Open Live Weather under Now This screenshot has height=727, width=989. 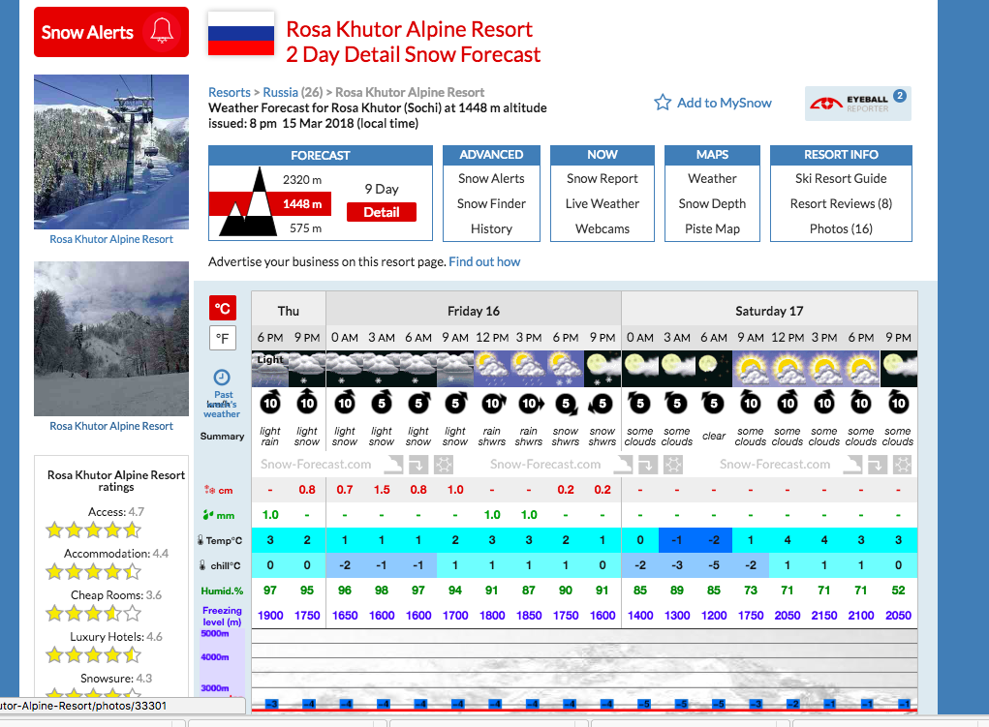pyautogui.click(x=603, y=203)
